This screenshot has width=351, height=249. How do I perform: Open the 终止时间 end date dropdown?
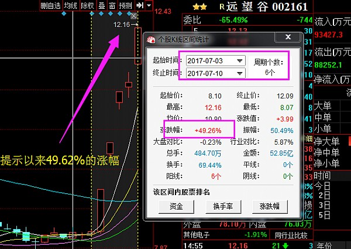coord(239,73)
